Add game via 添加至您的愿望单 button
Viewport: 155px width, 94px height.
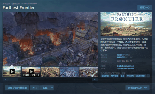17,88
